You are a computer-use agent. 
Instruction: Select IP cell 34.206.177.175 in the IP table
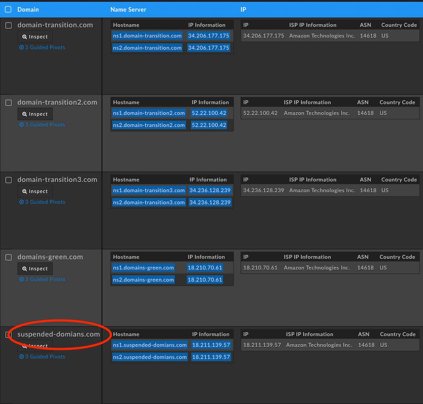(264, 35)
